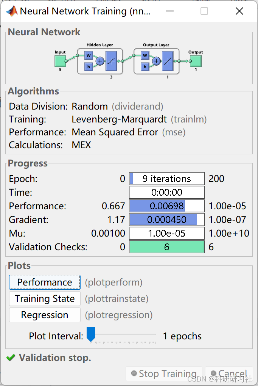Click the 1 epochs plot interval value
Screen dimensions: 258x386
[182, 336]
